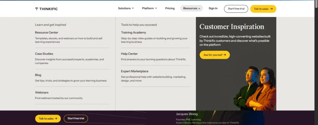Viewport: 318px width, 125px height.
Task: Click the Thinkific logo in header
Action: coord(46,9)
